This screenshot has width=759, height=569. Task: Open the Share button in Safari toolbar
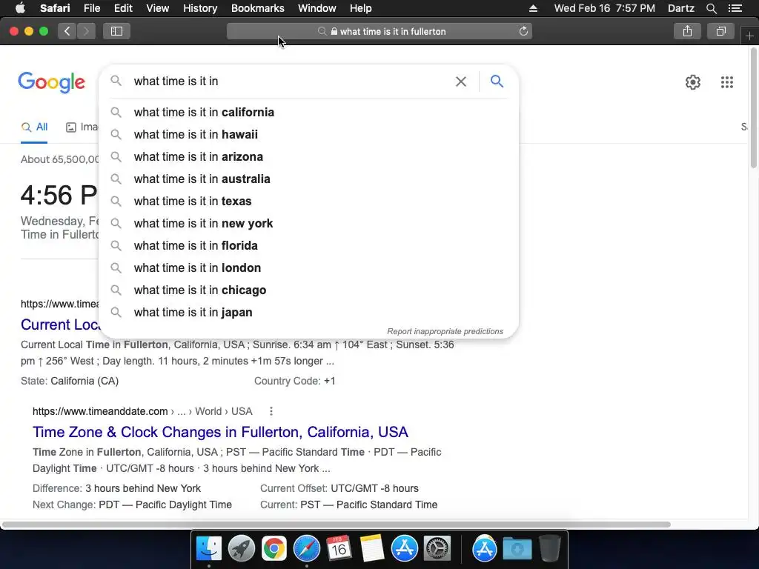[x=687, y=31]
